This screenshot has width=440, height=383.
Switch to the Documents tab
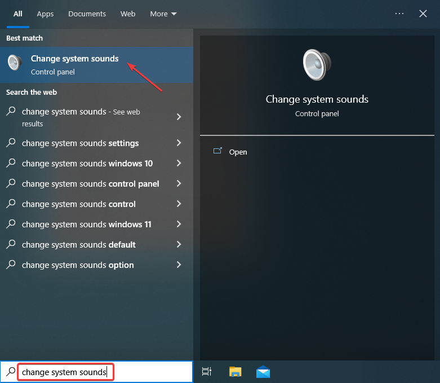tap(87, 14)
